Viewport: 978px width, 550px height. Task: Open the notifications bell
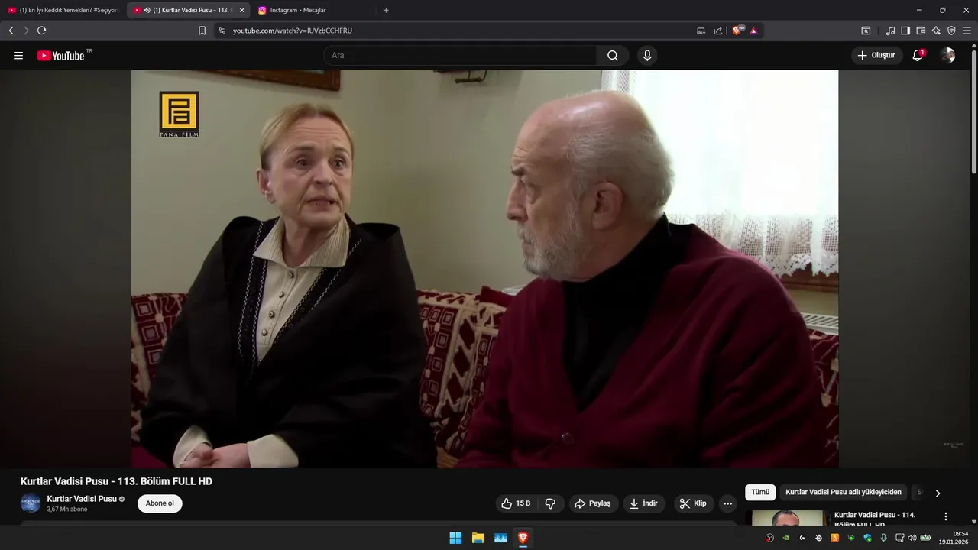point(918,56)
